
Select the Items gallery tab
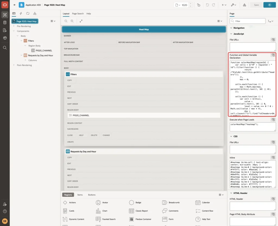[80, 195]
